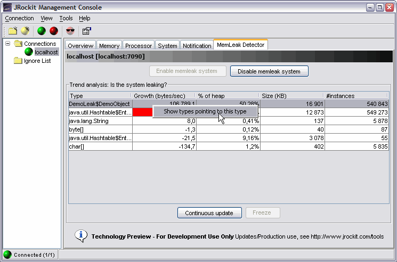Open the View menu
The image size is (397, 262).
[46, 18]
